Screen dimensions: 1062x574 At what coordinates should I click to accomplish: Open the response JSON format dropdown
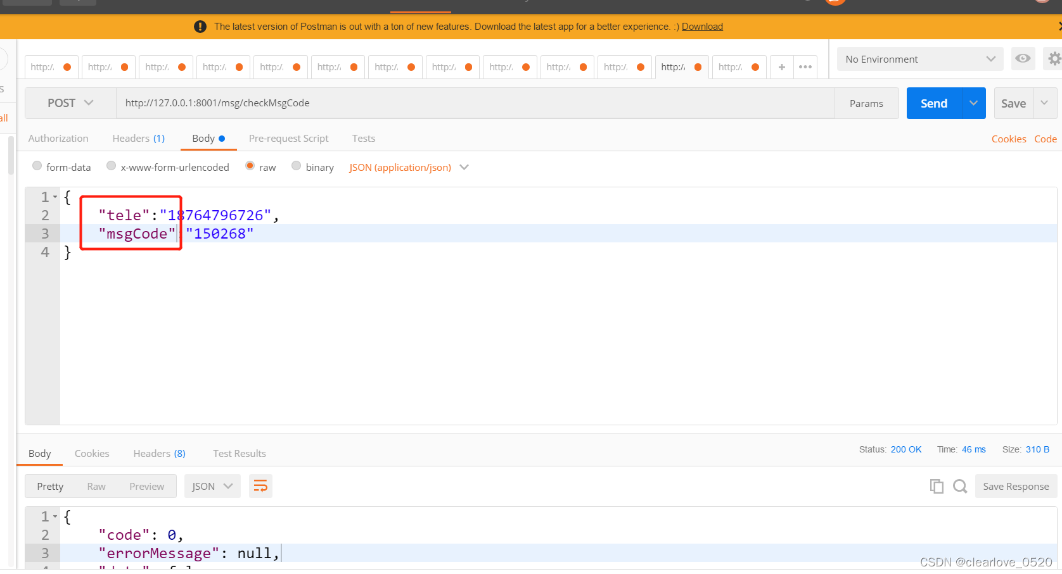[212, 486]
